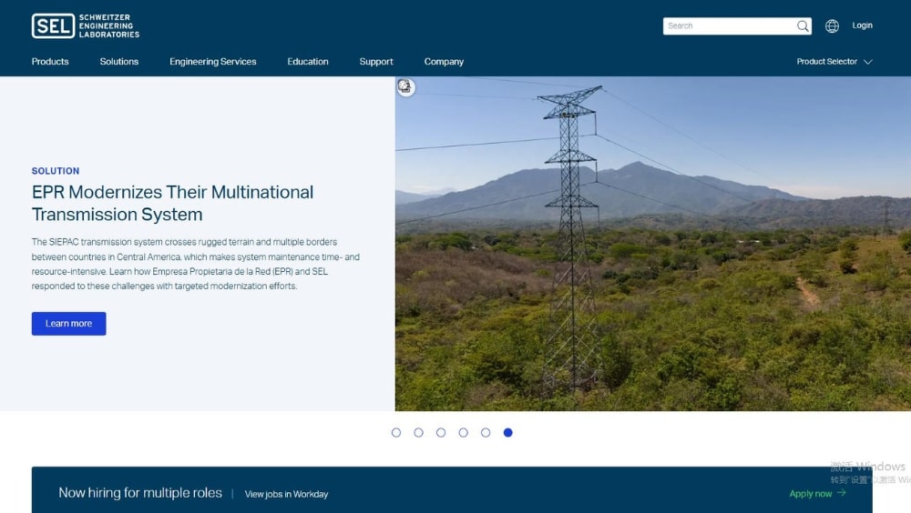This screenshot has height=513, width=911.
Task: Click the EPR Modernizes headline
Action: pos(172,203)
